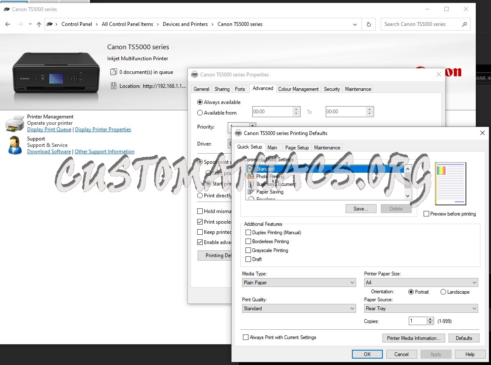This screenshot has height=365, width=491.
Task: Open Display Print Queue link
Action: [x=49, y=129]
